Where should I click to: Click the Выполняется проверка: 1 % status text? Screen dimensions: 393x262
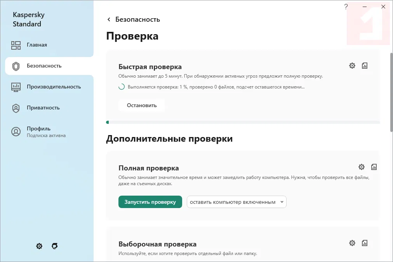tap(216, 87)
